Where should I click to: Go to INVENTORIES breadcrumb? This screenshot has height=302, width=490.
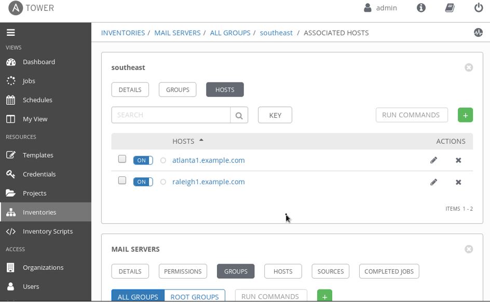[x=123, y=33]
